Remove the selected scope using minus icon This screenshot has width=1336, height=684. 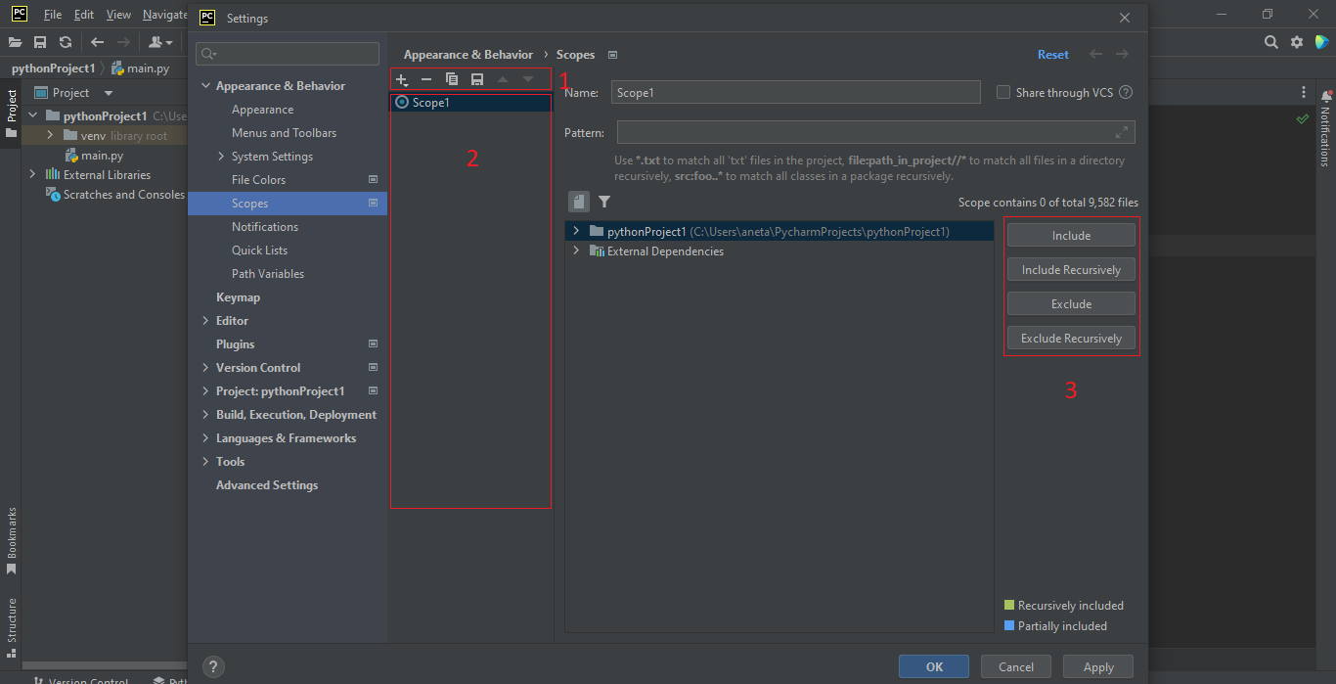click(425, 79)
